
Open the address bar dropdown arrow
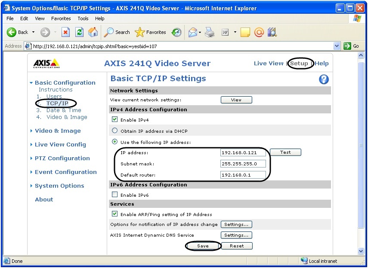[x=337, y=46]
